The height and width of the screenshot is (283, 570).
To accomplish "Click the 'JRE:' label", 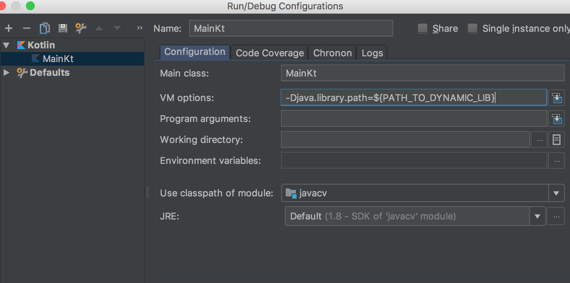I will pyautogui.click(x=169, y=216).
